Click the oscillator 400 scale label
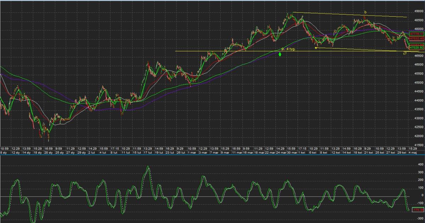This screenshot has width=425, height=223. click(x=420, y=165)
